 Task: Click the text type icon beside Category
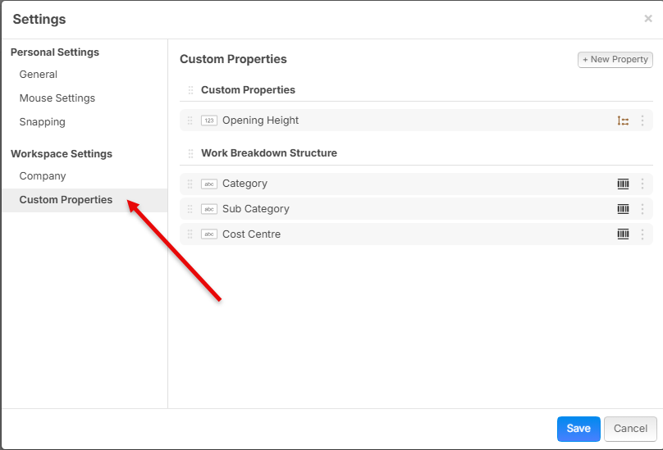pyautogui.click(x=209, y=184)
